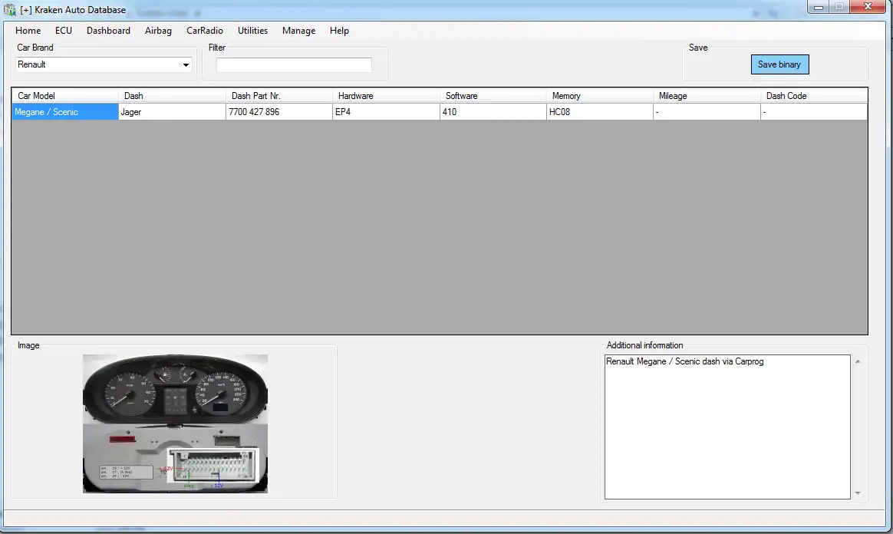
Task: Open the Manage menu
Action: click(x=298, y=31)
